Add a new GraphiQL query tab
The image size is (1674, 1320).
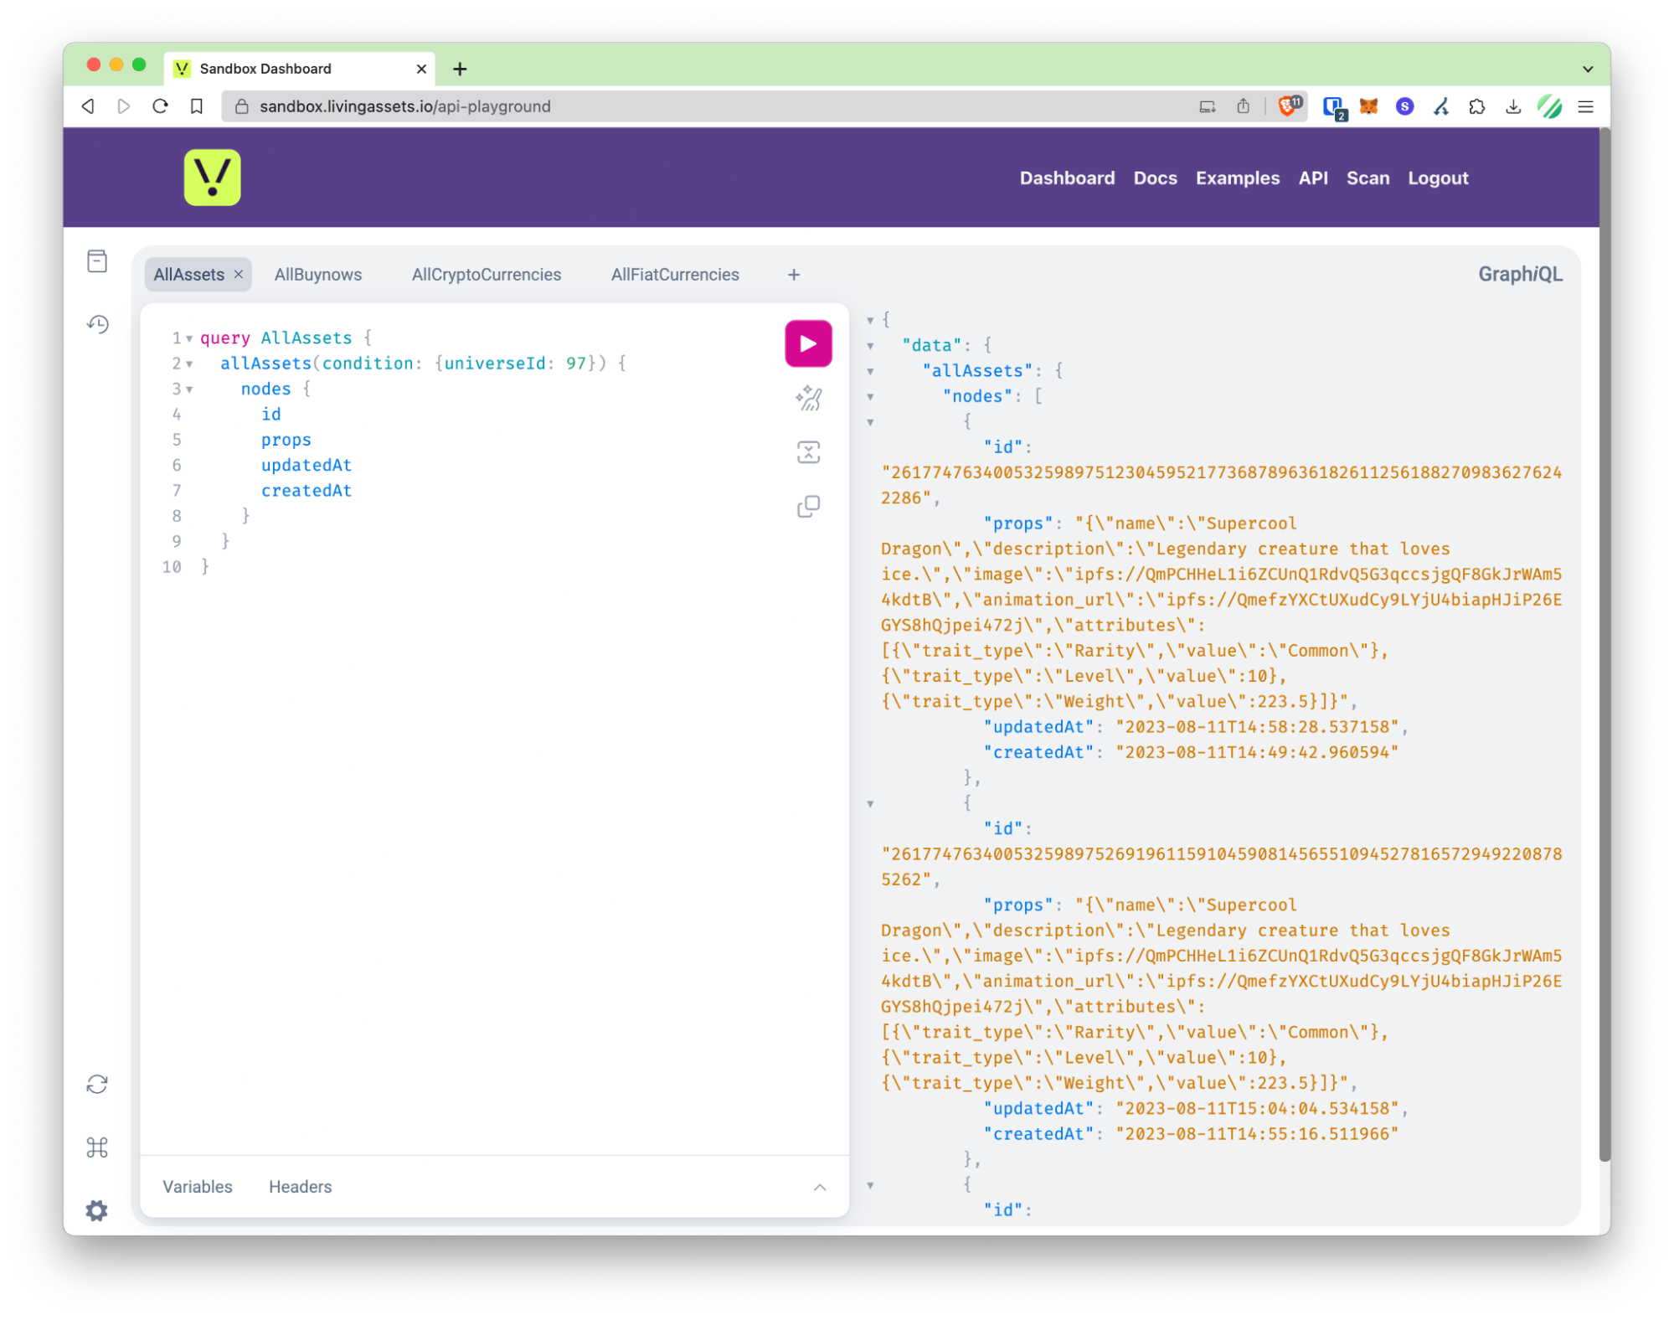[x=793, y=275]
